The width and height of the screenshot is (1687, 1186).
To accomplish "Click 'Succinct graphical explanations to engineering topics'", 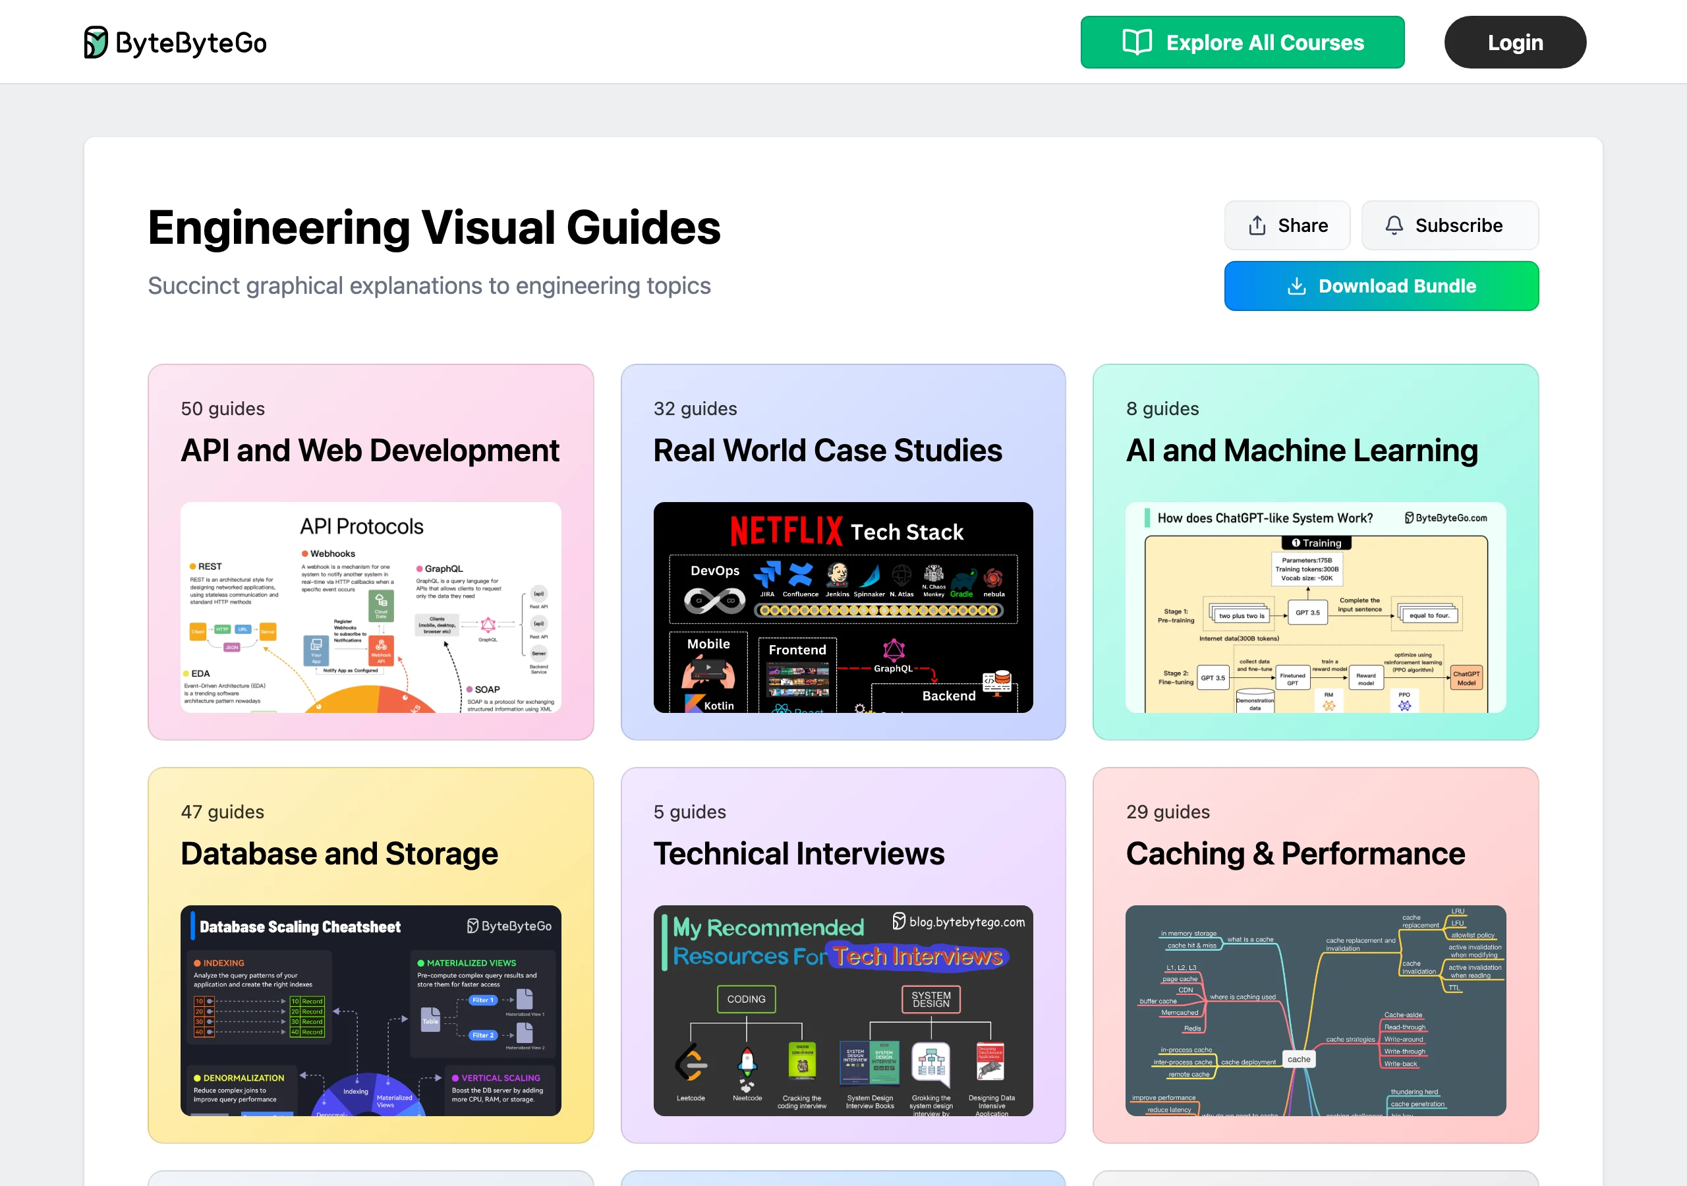I will coord(429,285).
